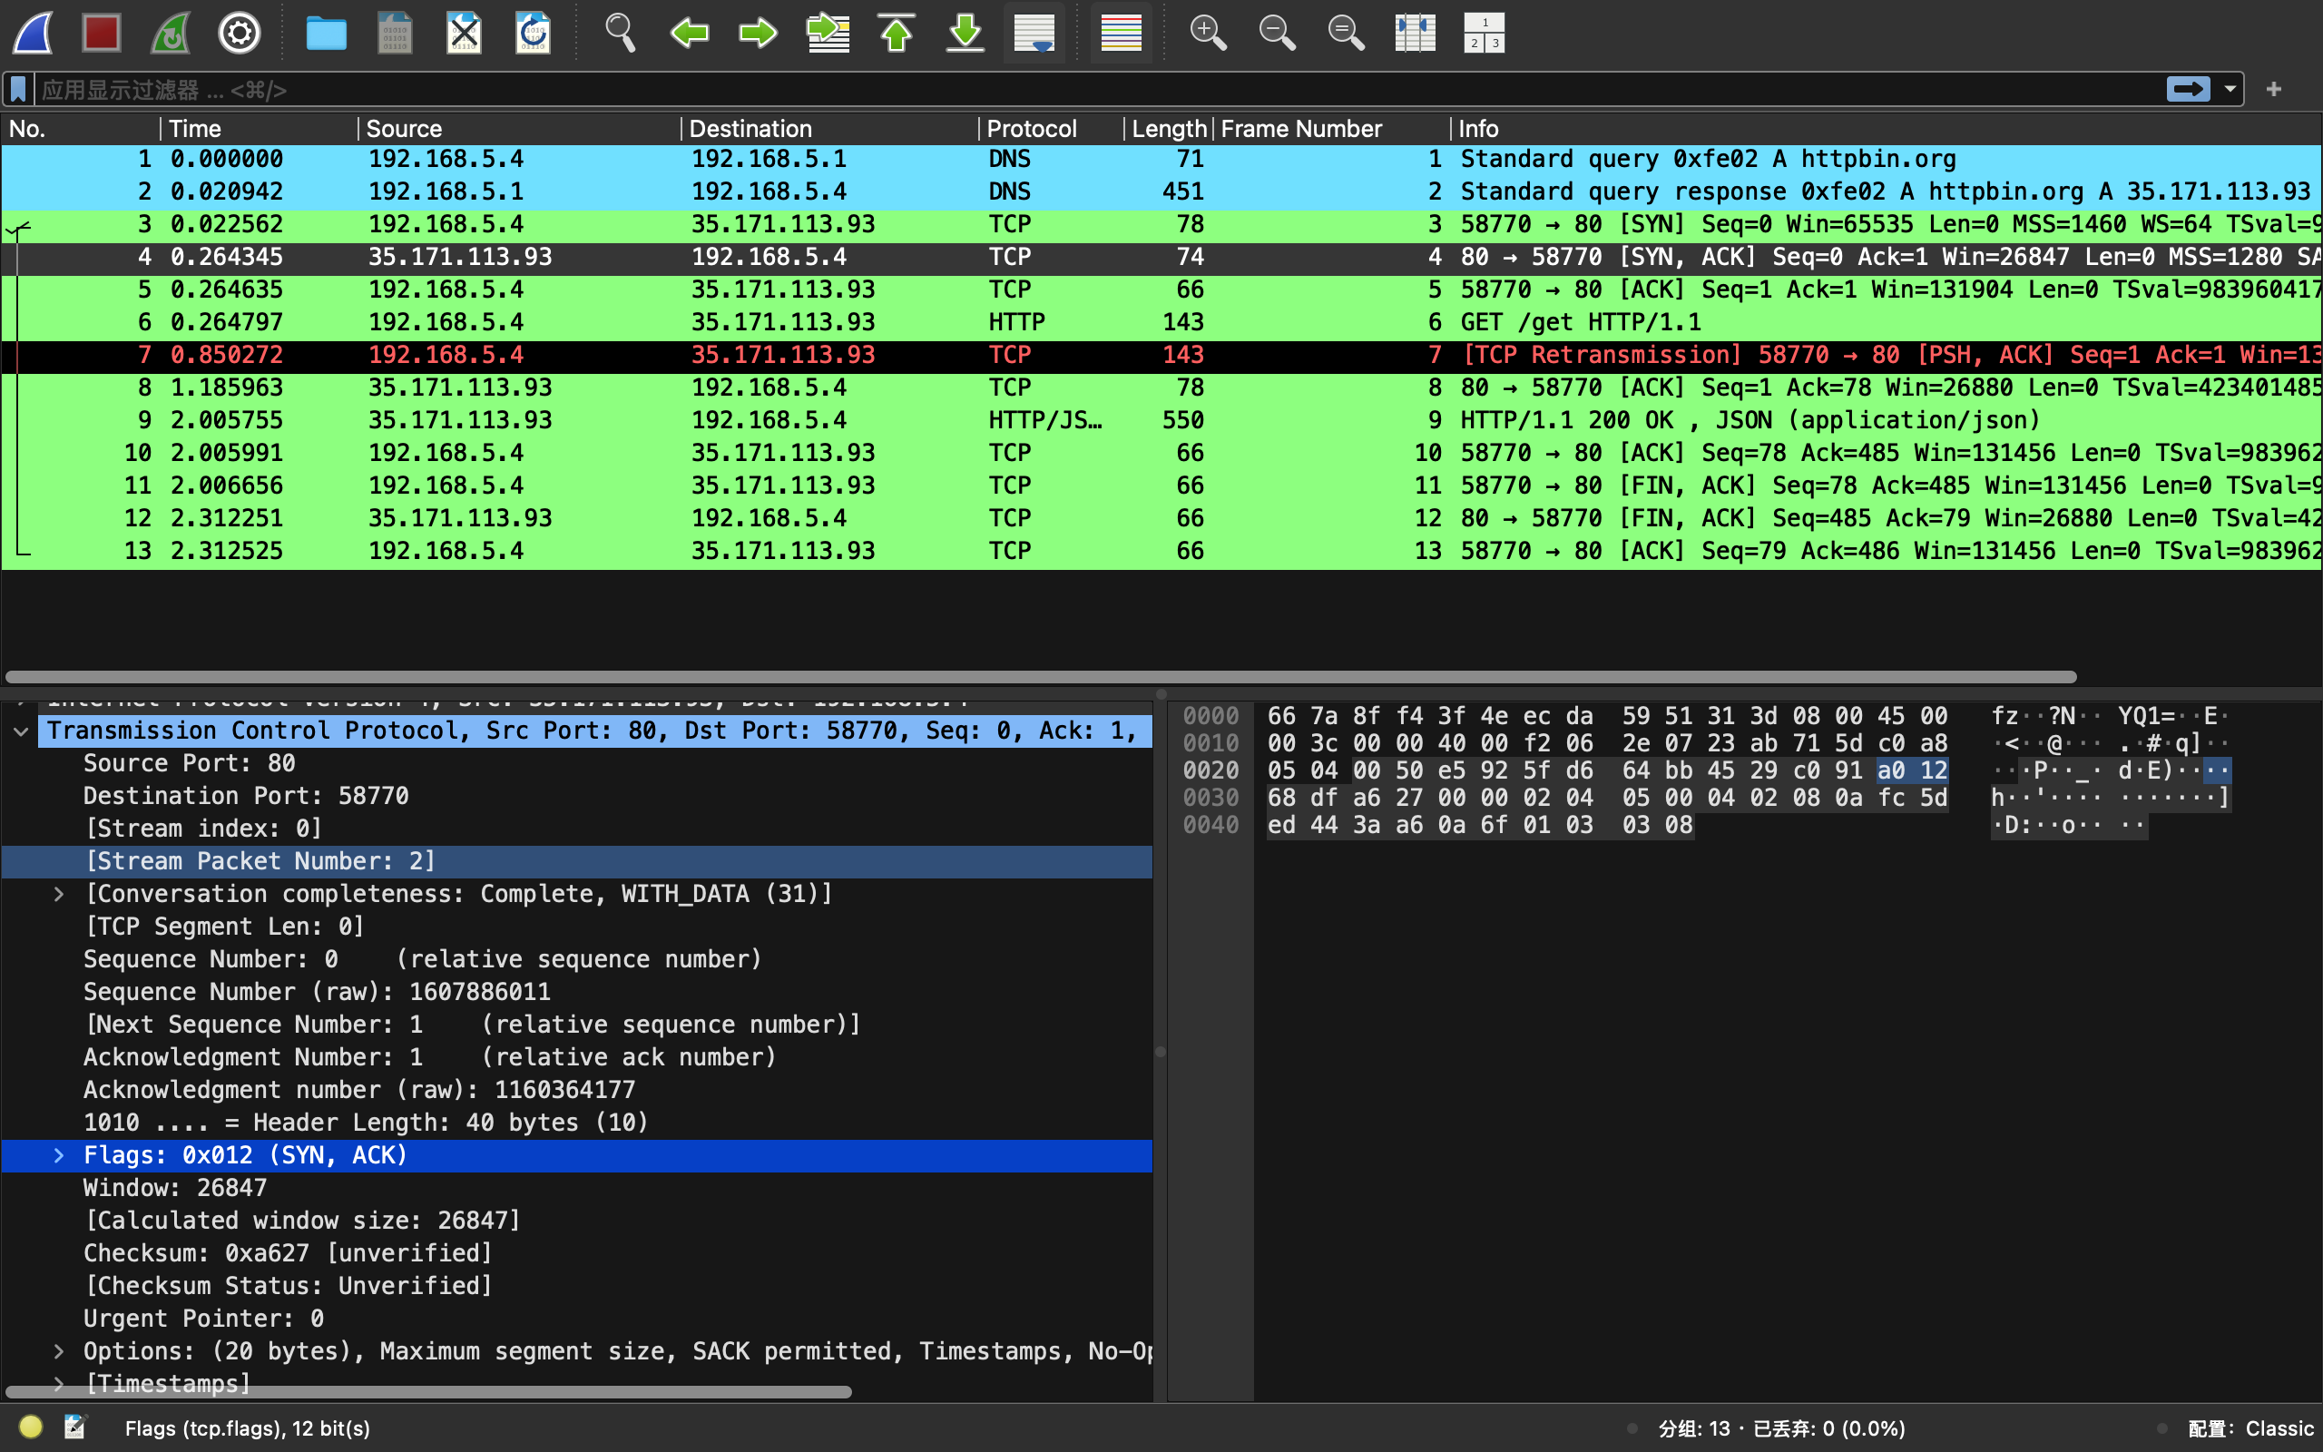2323x1452 pixels.
Task: Start capture with the shark fin icon
Action: pos(33,33)
